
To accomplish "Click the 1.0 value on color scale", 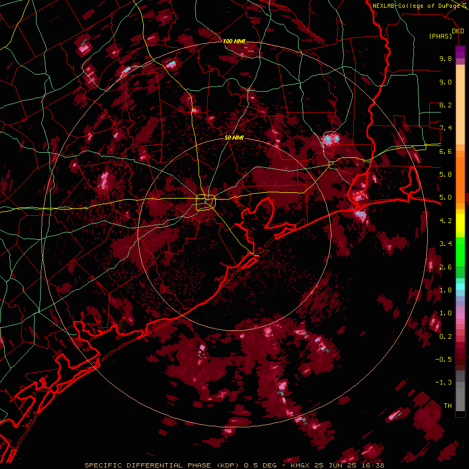I will pos(446,313).
